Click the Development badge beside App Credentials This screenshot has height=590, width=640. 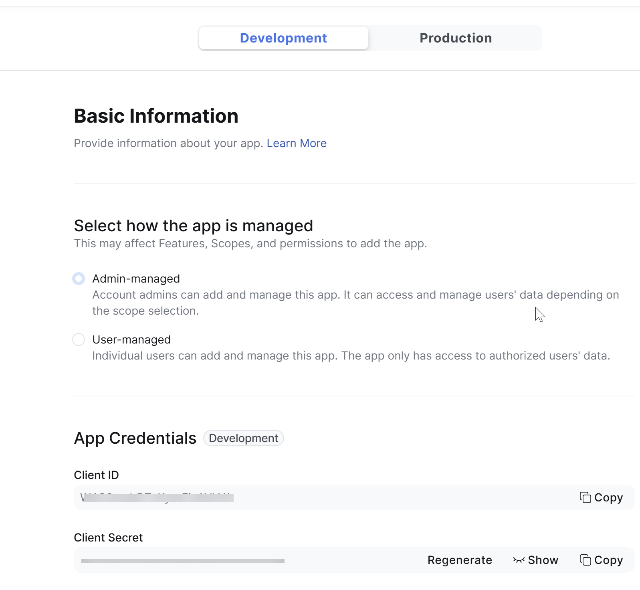243,438
